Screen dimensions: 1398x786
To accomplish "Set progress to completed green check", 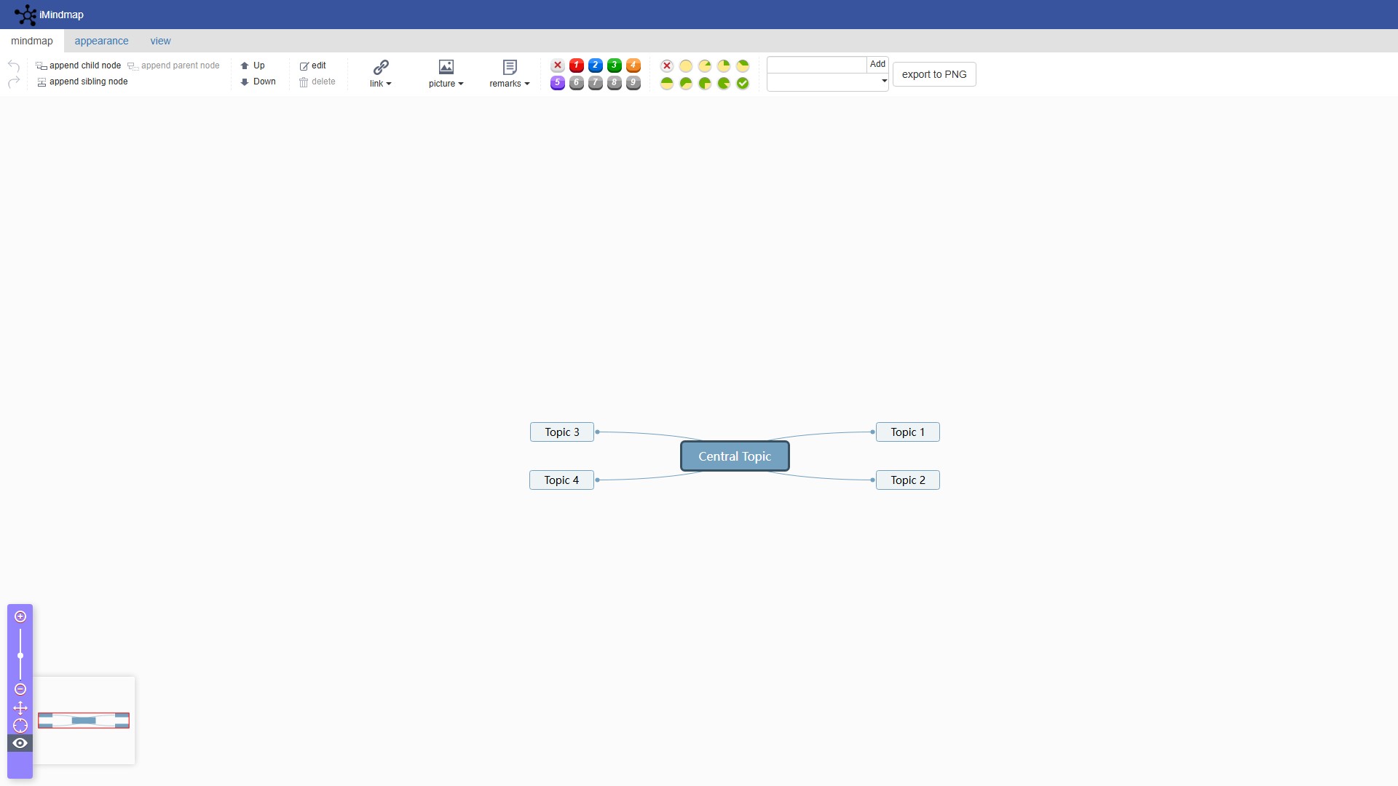I will (743, 83).
